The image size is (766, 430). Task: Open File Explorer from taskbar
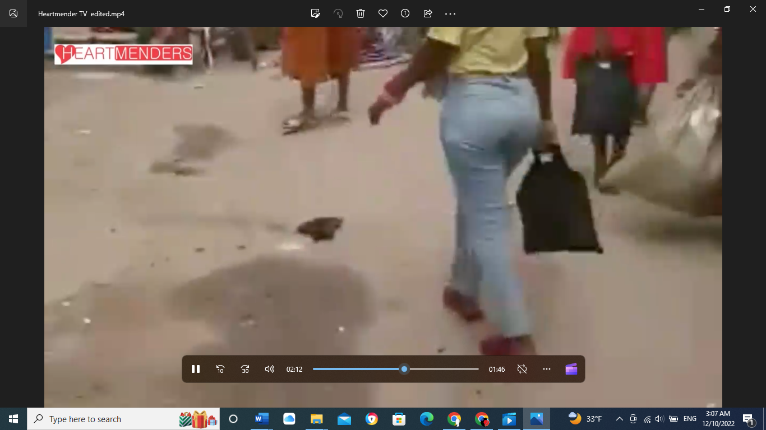(x=316, y=419)
